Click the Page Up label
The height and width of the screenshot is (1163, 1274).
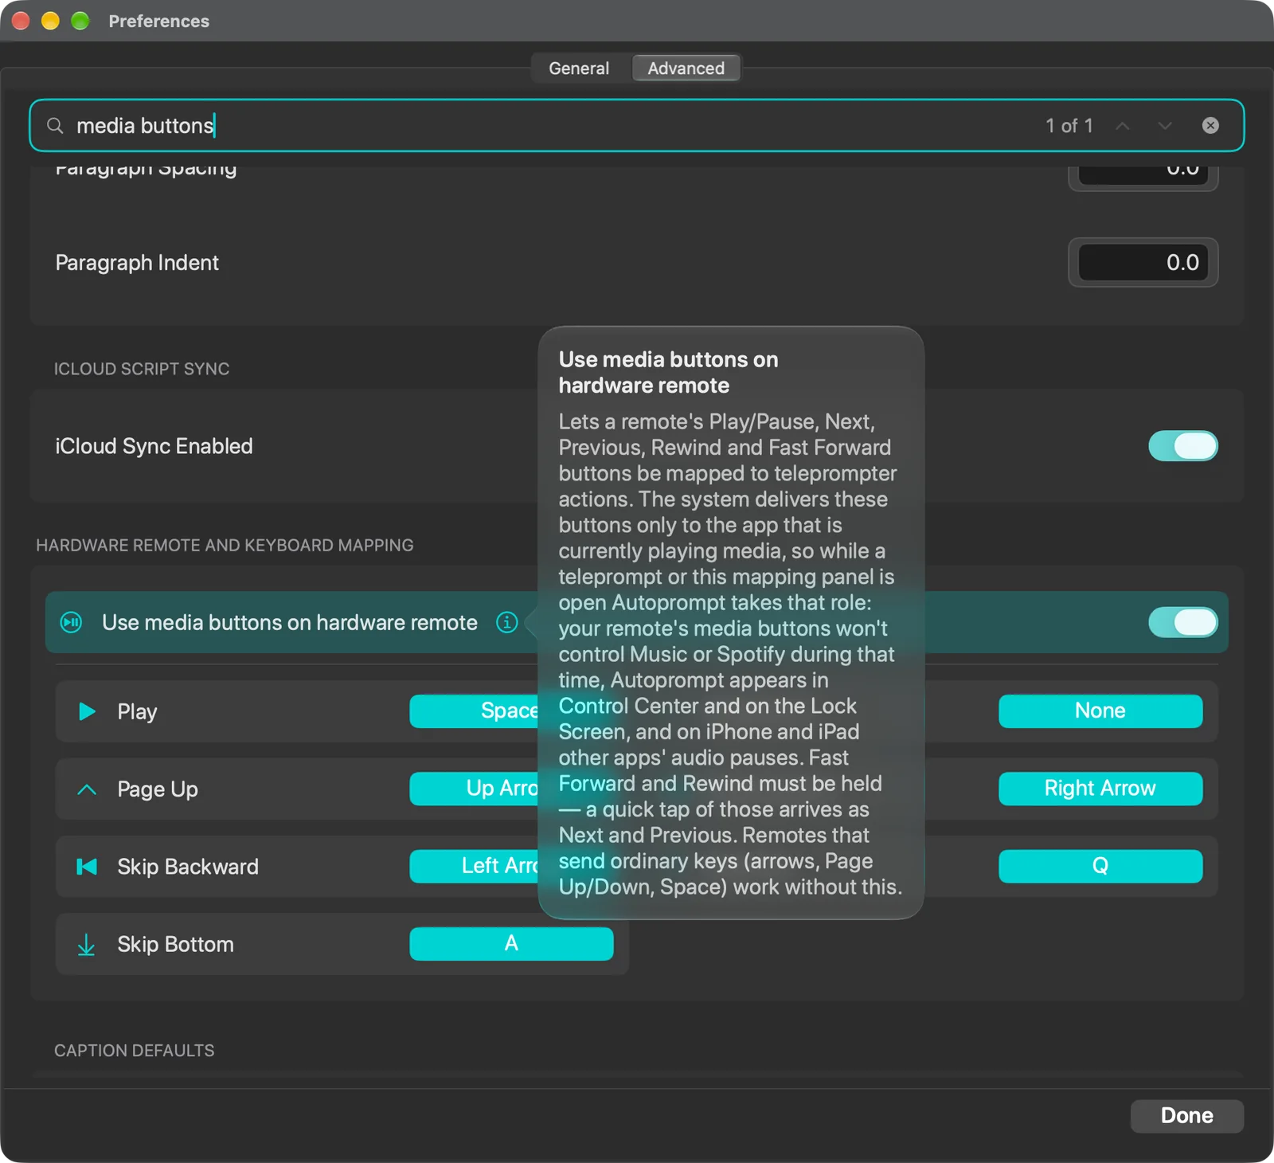click(x=158, y=789)
